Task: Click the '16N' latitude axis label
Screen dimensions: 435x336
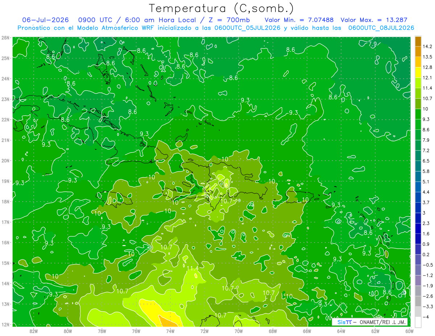Action: pos(5,242)
